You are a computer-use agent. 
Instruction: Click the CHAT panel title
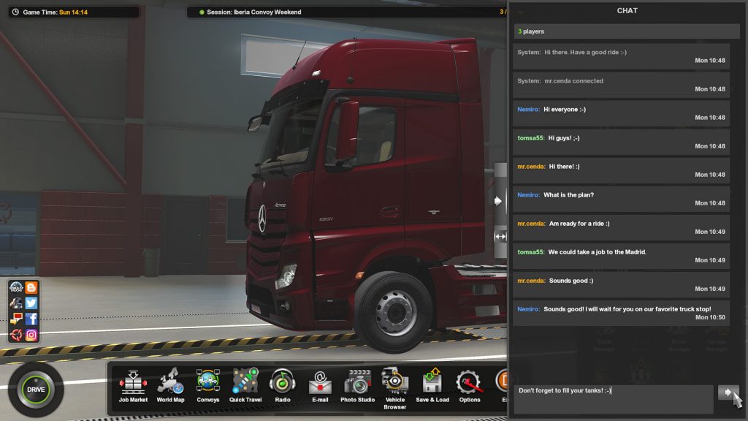[627, 10]
